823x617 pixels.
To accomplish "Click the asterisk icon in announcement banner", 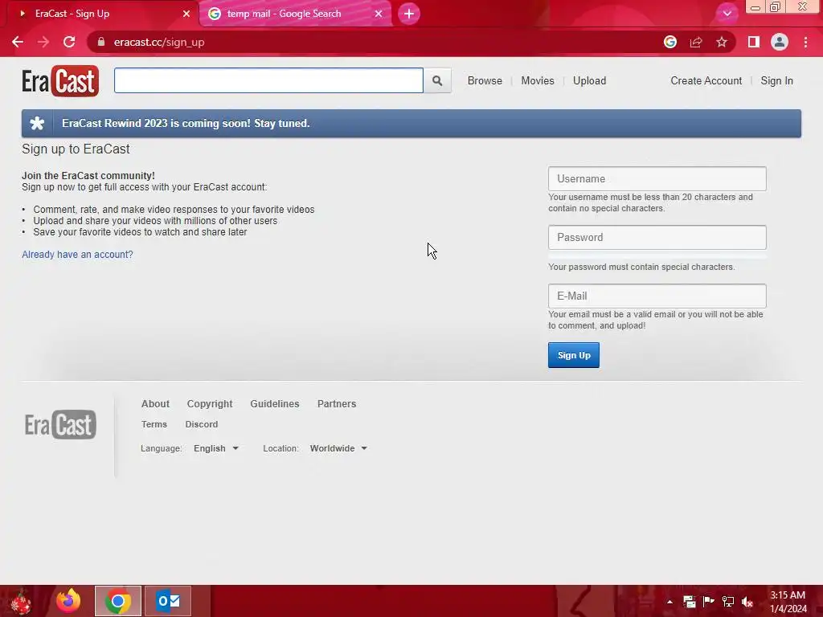I will pyautogui.click(x=37, y=123).
